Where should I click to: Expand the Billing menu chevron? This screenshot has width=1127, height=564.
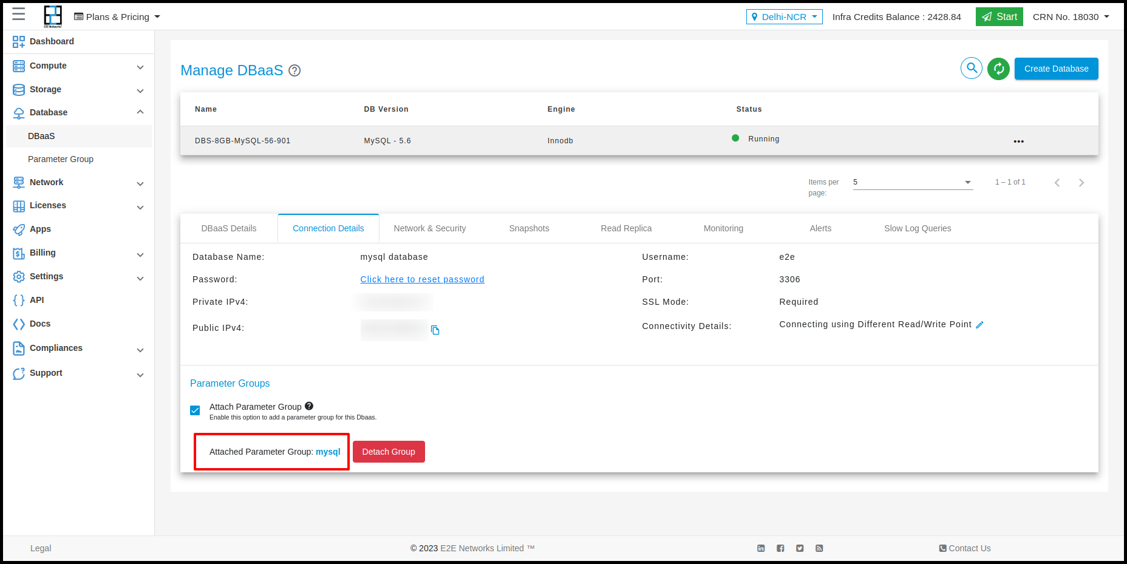[x=140, y=254]
